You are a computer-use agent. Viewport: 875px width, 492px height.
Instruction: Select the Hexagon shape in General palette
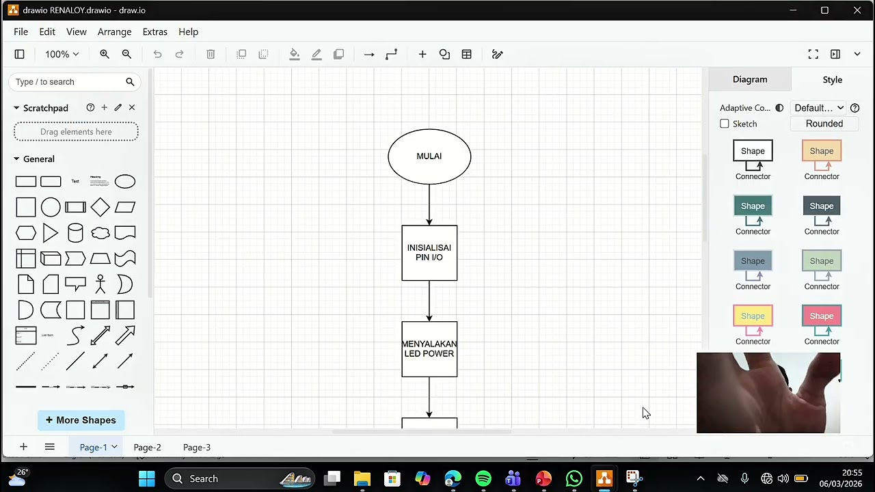click(x=26, y=233)
